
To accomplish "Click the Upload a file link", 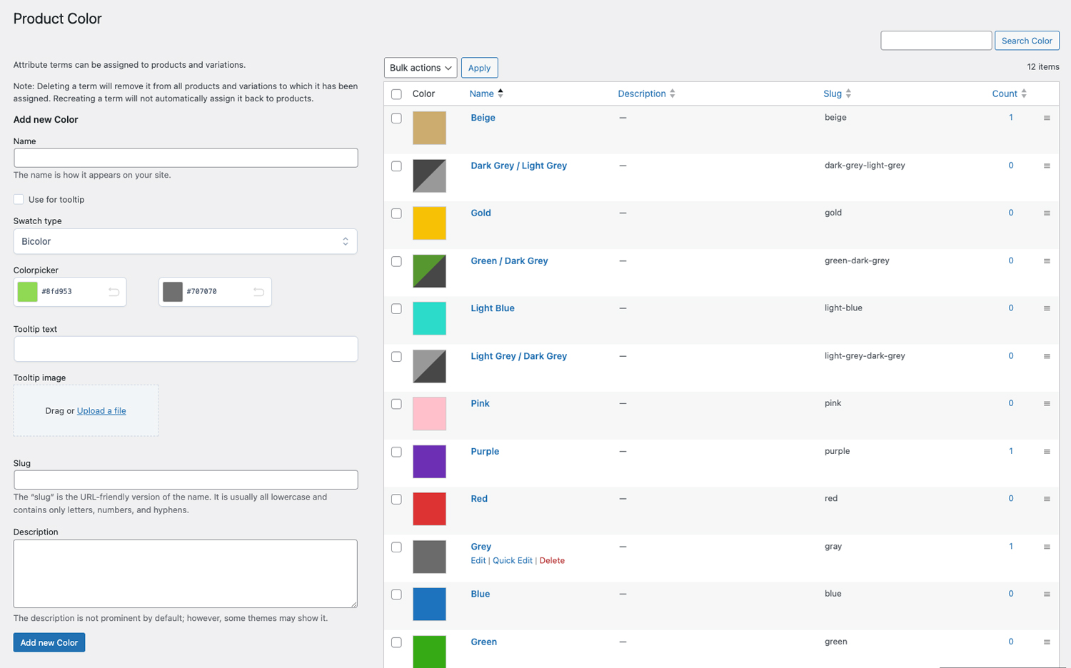I will pos(101,411).
